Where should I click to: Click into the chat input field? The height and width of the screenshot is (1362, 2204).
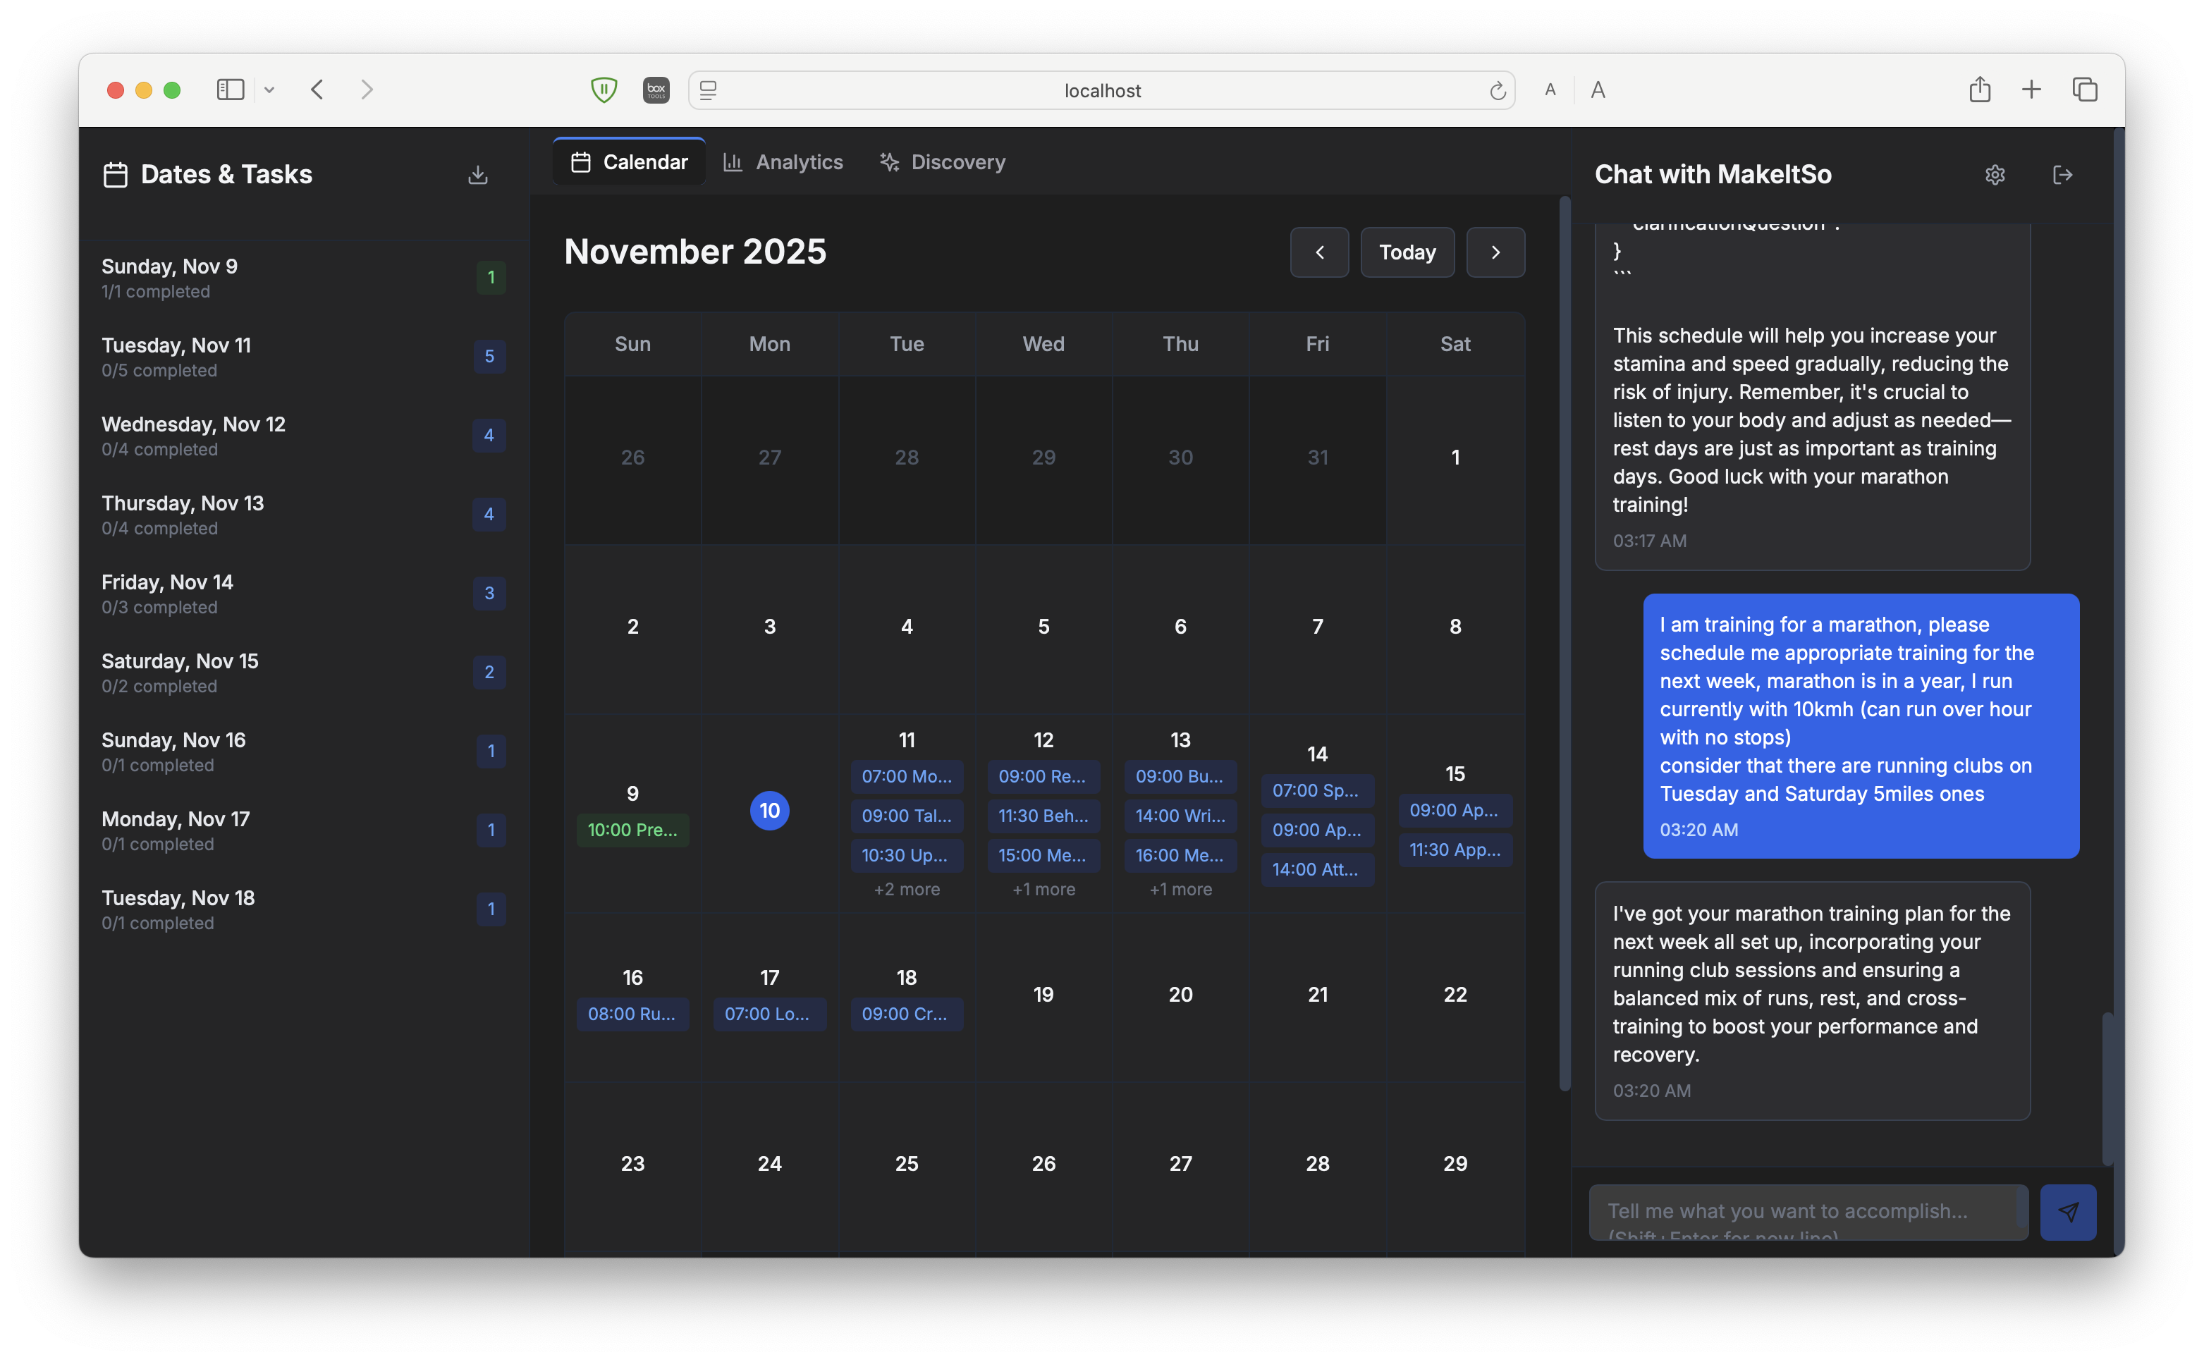(x=1806, y=1212)
